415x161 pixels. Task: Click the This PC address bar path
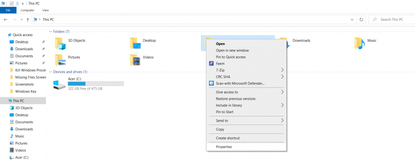pos(48,19)
